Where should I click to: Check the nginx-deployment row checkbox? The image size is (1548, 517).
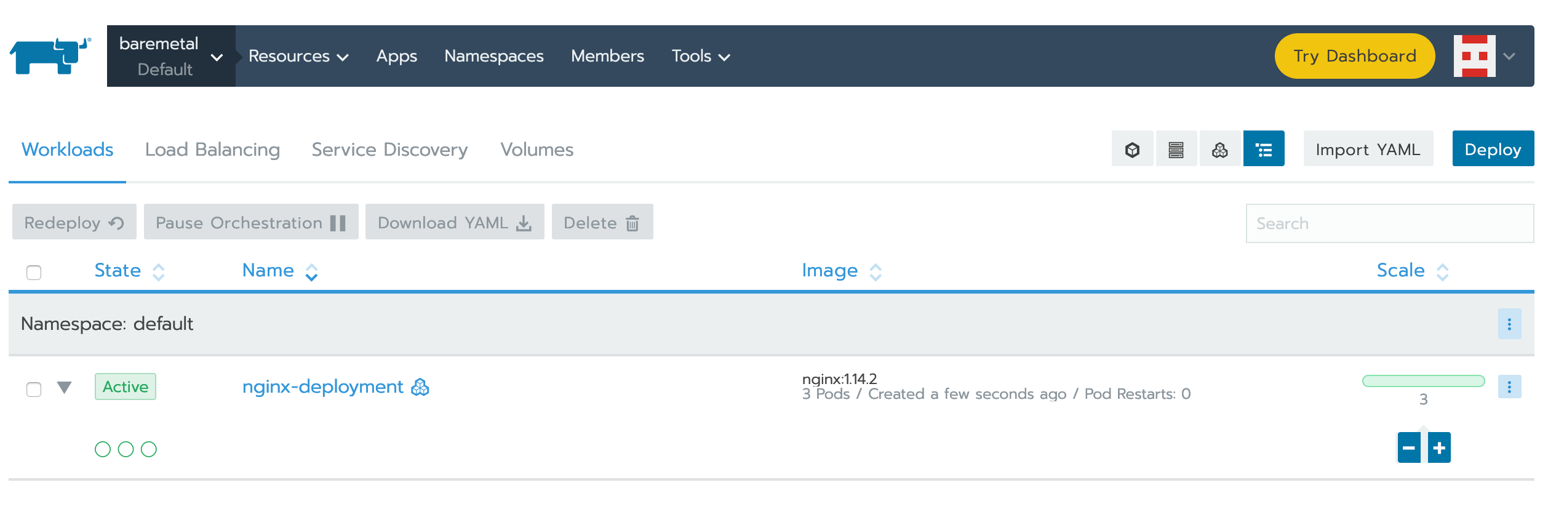click(34, 389)
